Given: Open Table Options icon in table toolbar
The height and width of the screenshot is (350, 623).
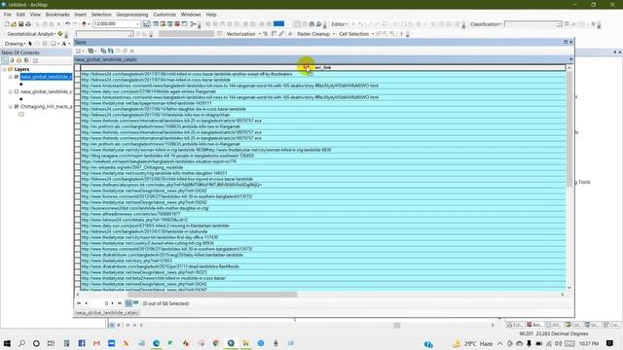Looking at the screenshot, I should click(79, 51).
